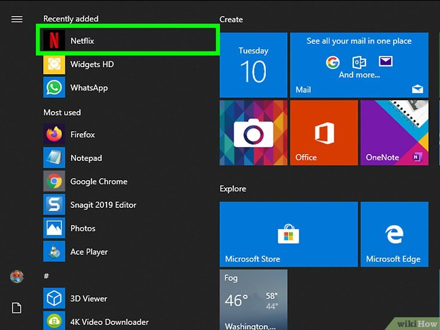Open the Microsoft Store tile
Viewport: 440px width, 330px height.
click(288, 234)
